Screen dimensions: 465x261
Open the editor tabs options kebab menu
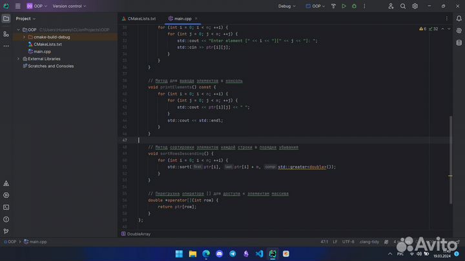pyautogui.click(x=447, y=18)
